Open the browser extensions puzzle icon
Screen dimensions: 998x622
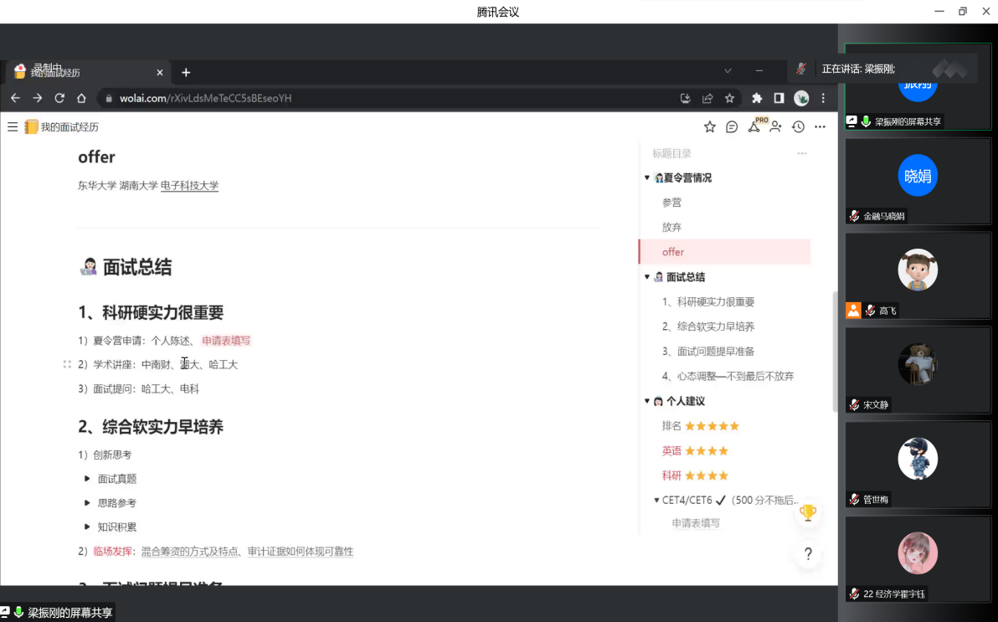click(x=757, y=98)
